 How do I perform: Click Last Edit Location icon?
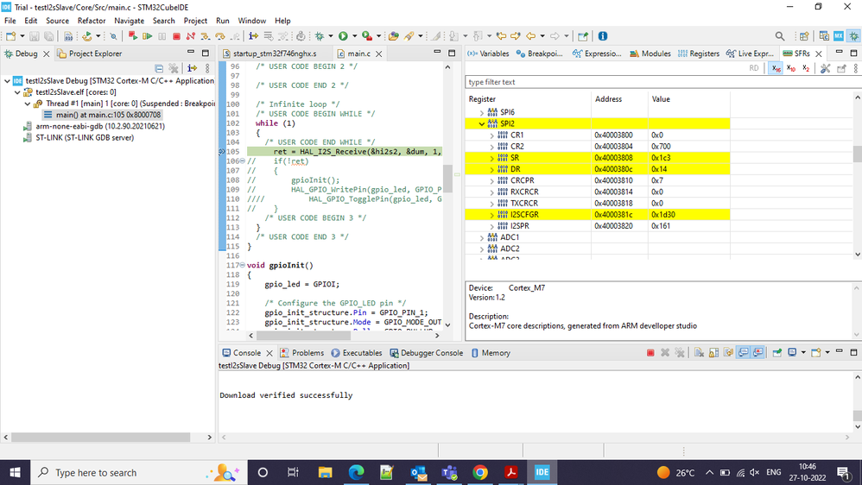[501, 36]
